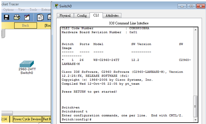Screen dimensions: 206x124
Task: Click the Switch0 window title icon
Action: pyautogui.click(x=56, y=6)
